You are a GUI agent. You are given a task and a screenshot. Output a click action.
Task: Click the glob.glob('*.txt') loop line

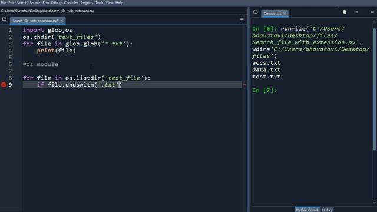pyautogui.click(x=77, y=44)
